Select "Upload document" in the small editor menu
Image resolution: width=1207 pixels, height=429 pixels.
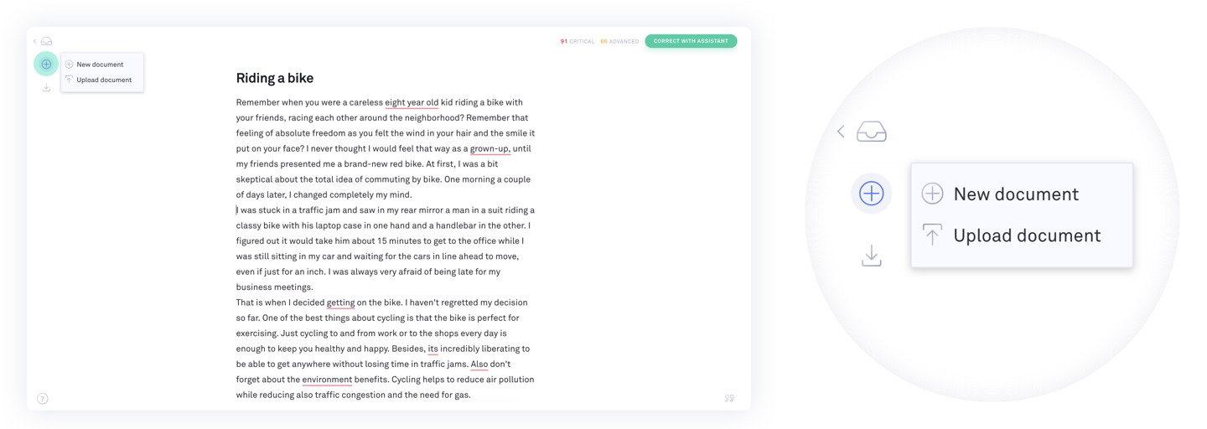pyautogui.click(x=103, y=80)
